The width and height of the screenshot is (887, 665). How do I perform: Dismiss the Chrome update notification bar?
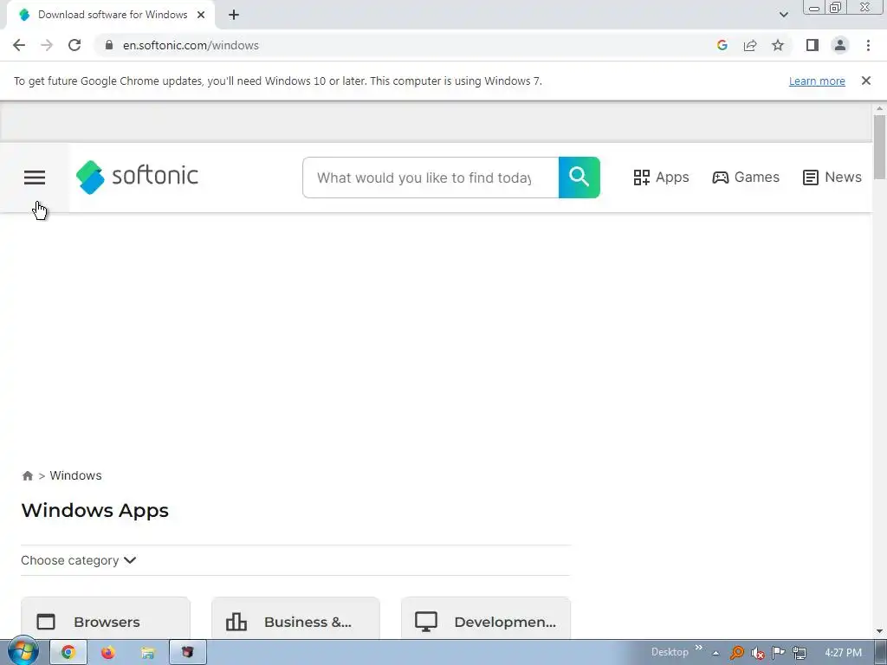pos(865,81)
